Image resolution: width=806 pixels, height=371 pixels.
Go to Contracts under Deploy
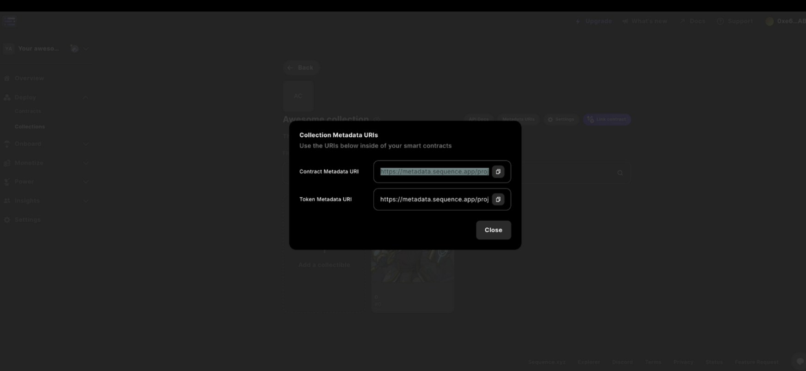(x=28, y=111)
